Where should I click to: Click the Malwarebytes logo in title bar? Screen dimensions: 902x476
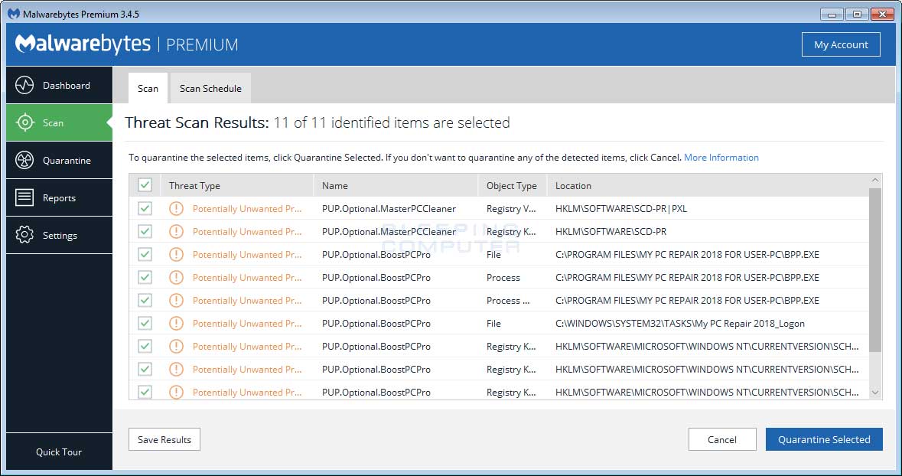point(13,14)
